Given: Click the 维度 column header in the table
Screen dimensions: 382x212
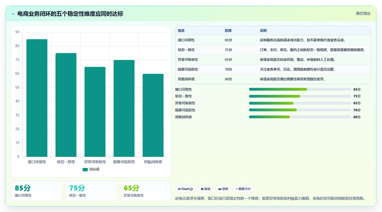Looking at the screenshot, I should tap(181, 31).
